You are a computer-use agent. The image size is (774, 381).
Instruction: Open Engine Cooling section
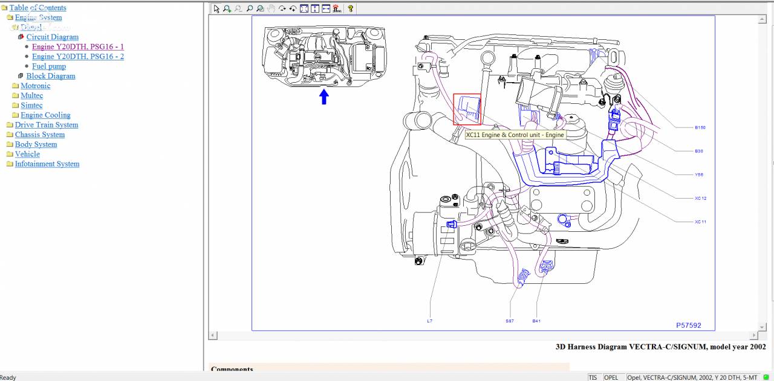tap(45, 115)
